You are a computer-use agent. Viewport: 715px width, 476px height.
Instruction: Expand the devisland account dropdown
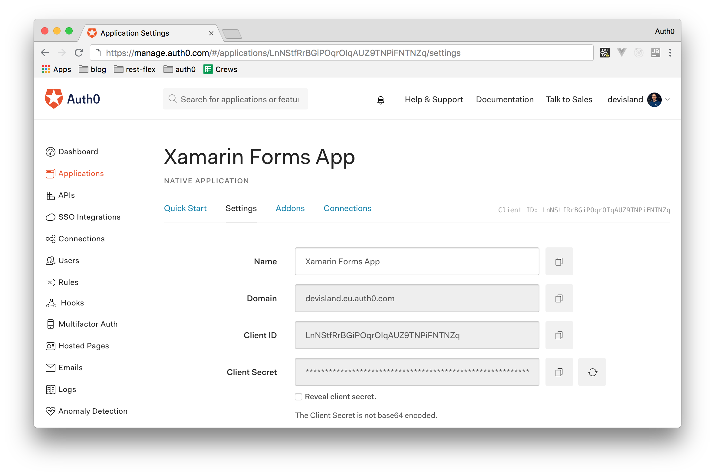point(667,99)
